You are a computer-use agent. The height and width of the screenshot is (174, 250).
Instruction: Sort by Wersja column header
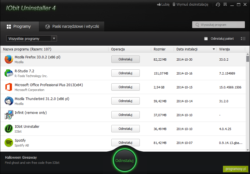pyautogui.click(x=231, y=49)
